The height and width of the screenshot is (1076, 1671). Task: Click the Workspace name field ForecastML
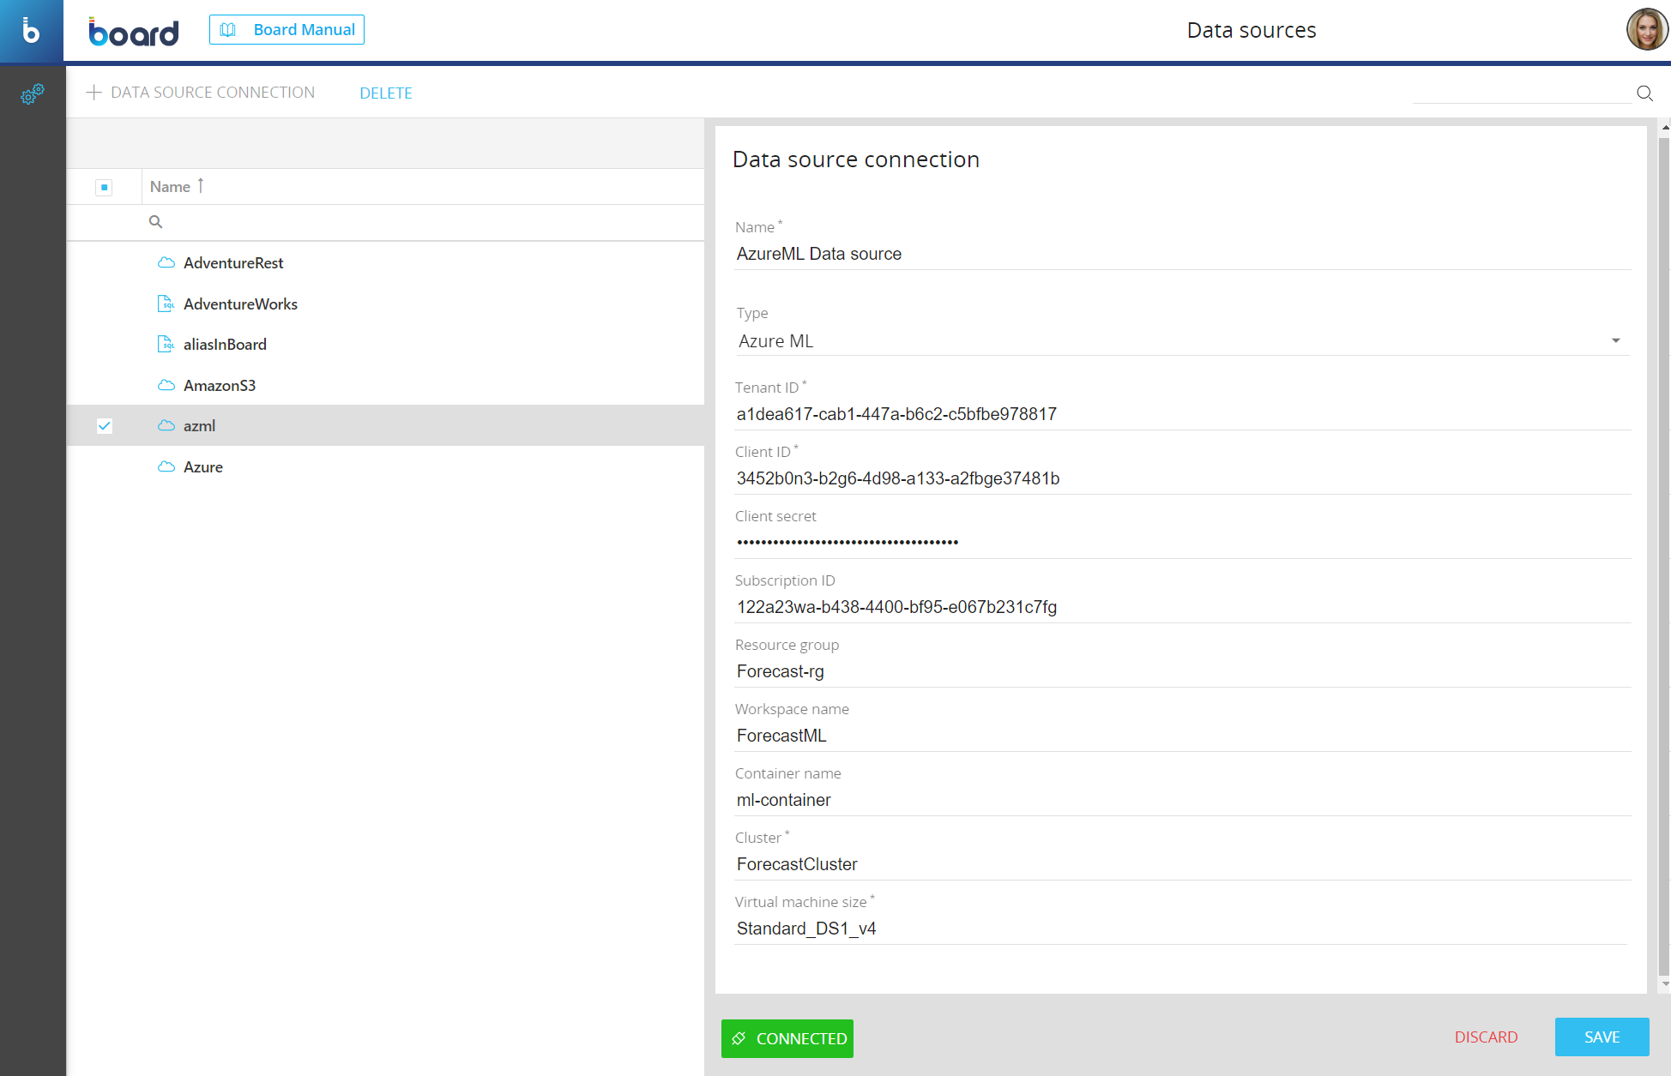1182,736
